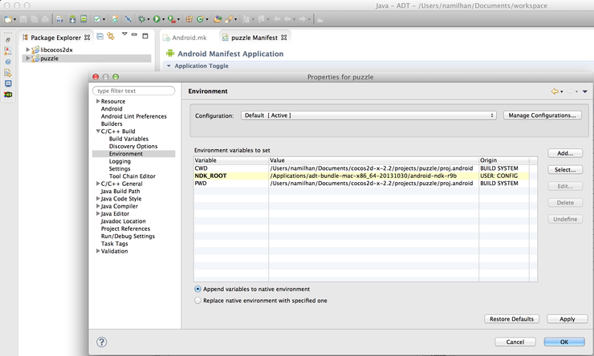Expand the C/C++ General tree node

coord(98,184)
